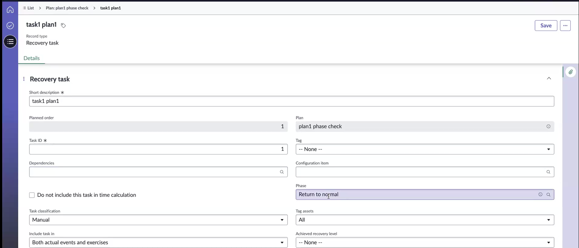Click the task1 plan1 page title
The image size is (579, 248).
pos(41,25)
